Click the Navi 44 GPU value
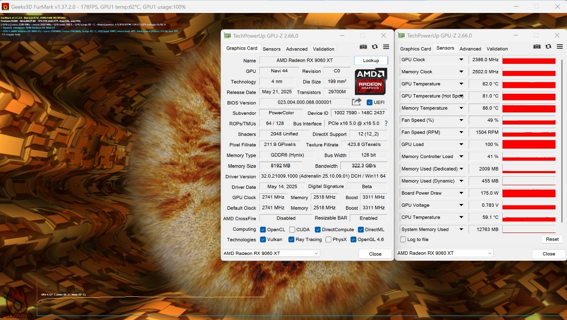 (279, 71)
